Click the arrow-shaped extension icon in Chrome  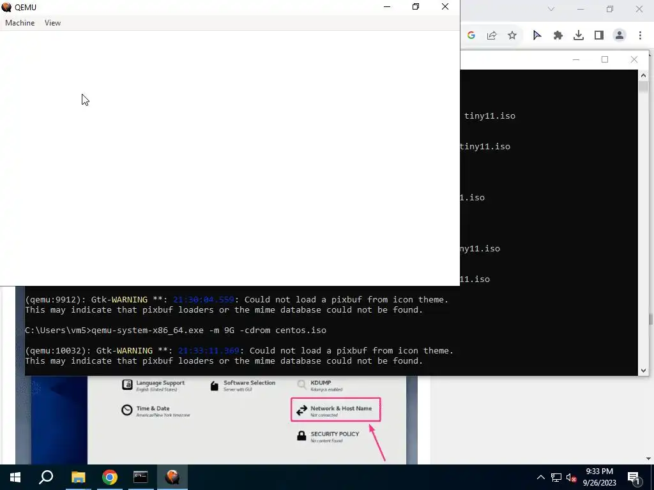click(537, 36)
